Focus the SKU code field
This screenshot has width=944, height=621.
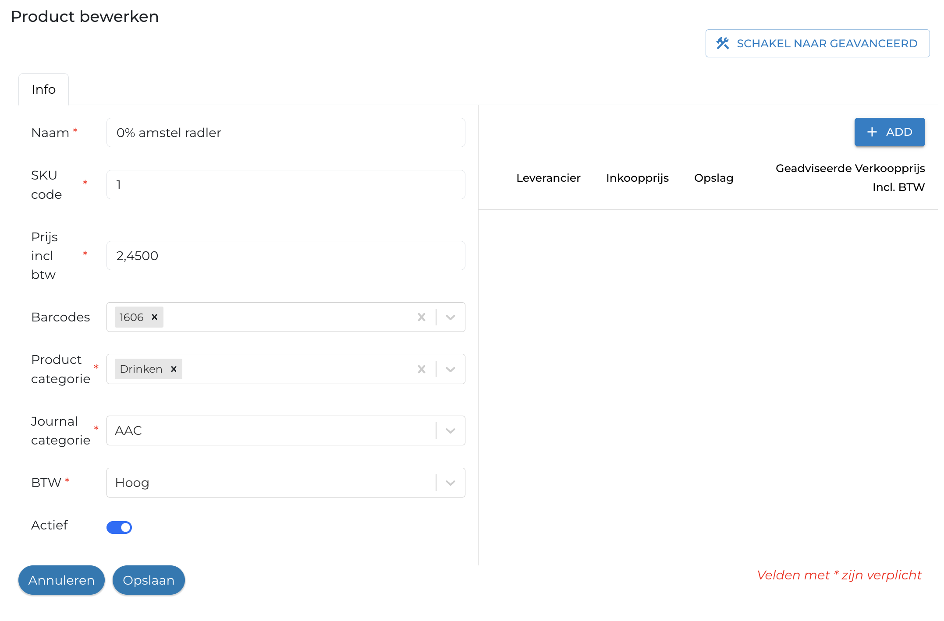[x=286, y=185]
